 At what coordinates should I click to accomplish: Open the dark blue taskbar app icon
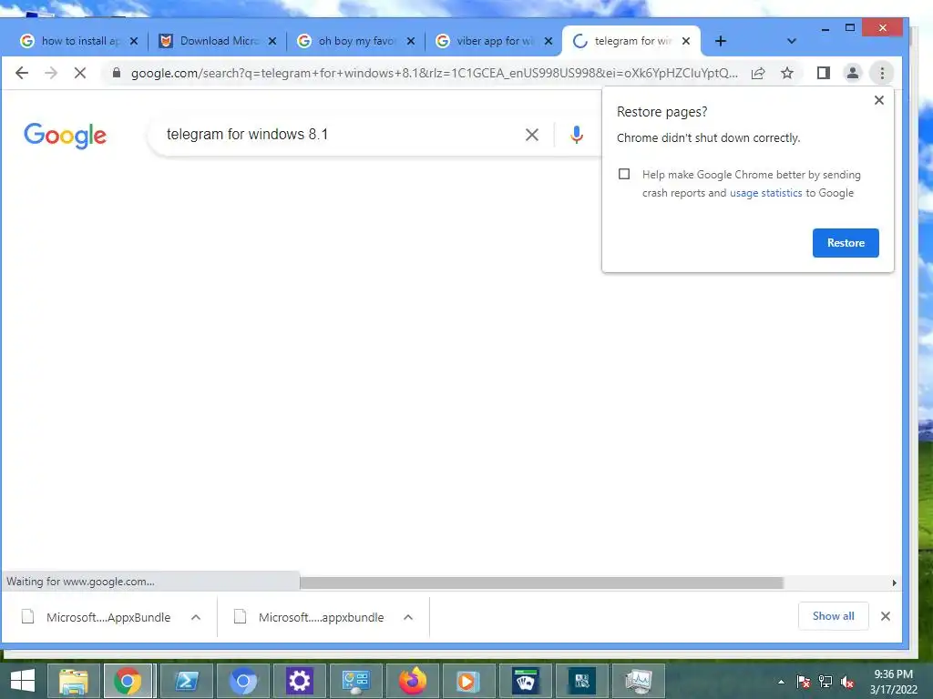tap(582, 681)
